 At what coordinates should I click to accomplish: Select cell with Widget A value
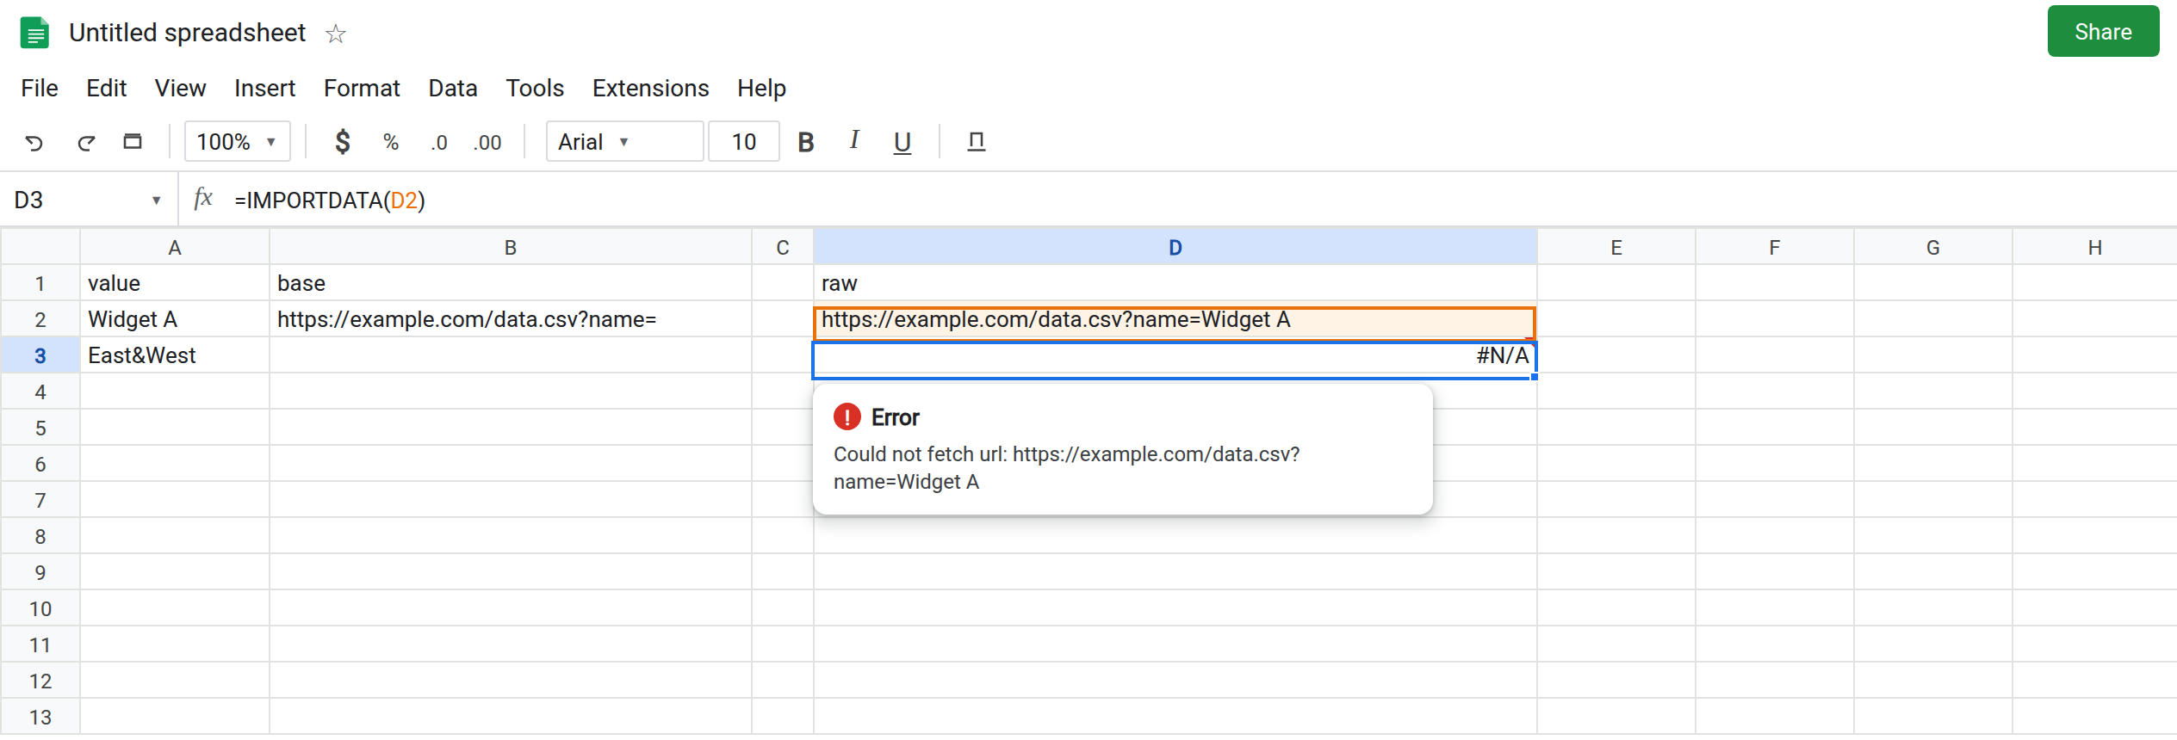click(175, 319)
